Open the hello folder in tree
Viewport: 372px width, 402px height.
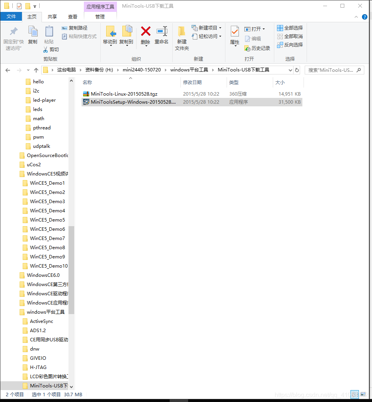coord(38,82)
